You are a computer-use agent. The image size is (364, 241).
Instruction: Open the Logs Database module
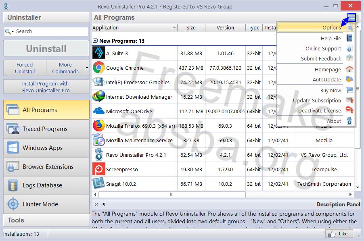pyautogui.click(x=46, y=185)
